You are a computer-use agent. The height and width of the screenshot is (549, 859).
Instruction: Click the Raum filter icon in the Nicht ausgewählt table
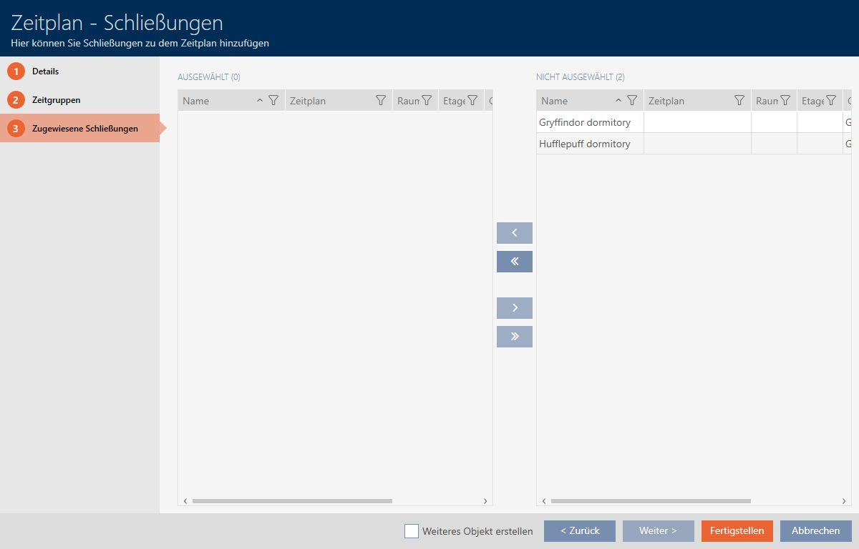[785, 101]
